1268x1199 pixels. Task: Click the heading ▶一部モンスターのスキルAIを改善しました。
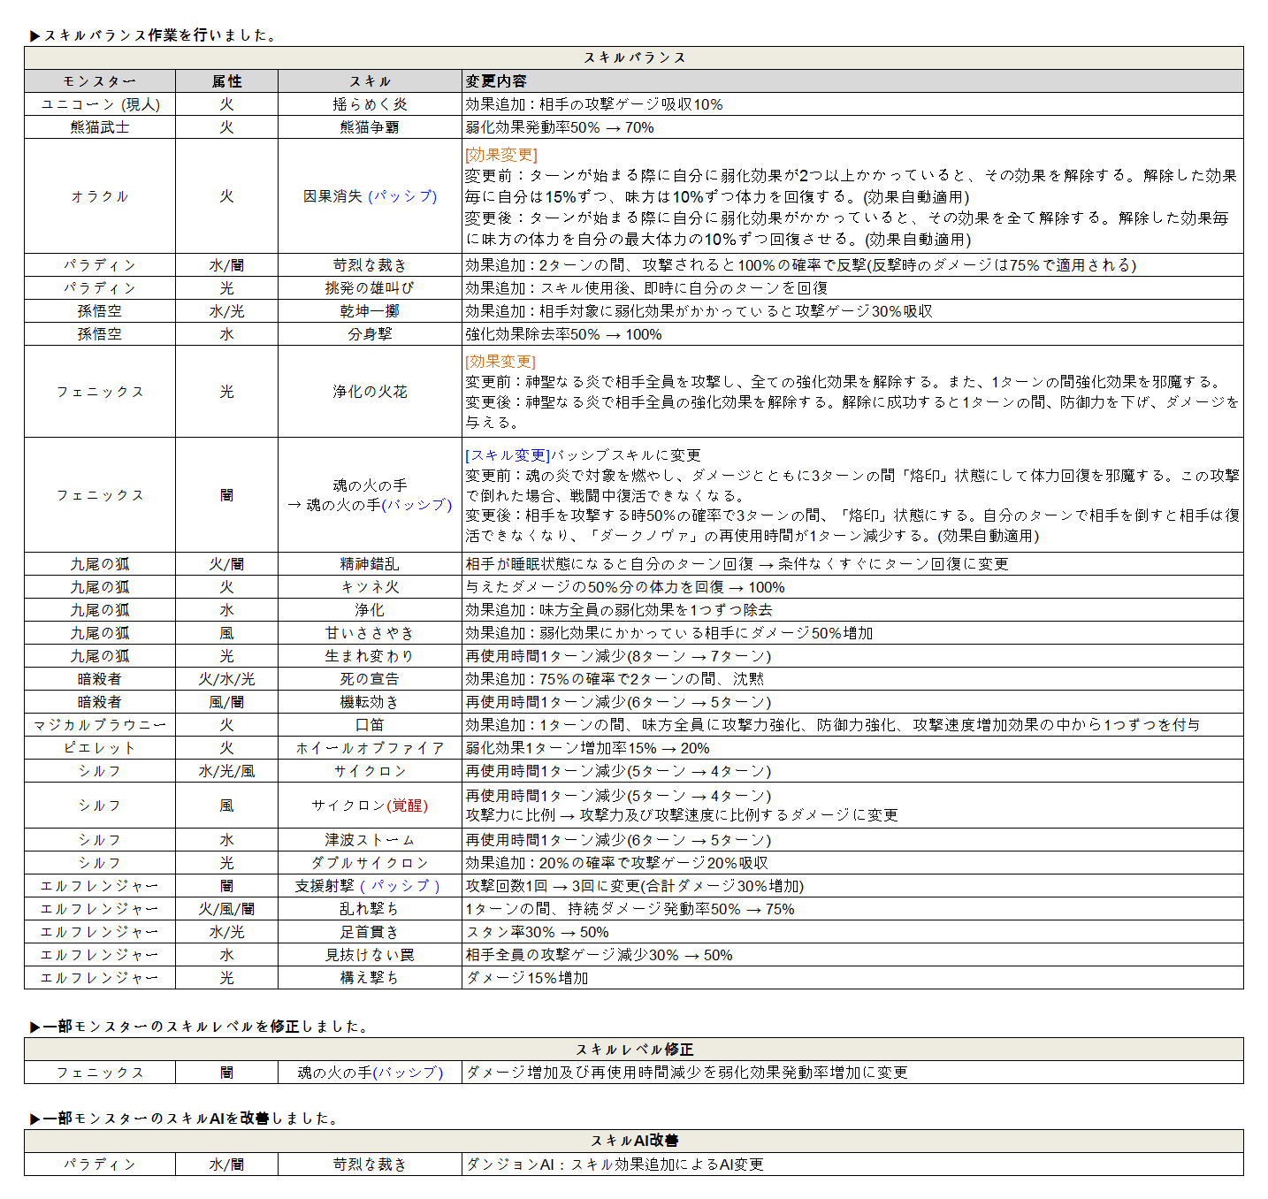(185, 1119)
